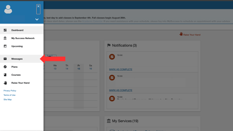233x131 pixels.
Task: Open the Privacy Policy link
Action: click(10, 91)
